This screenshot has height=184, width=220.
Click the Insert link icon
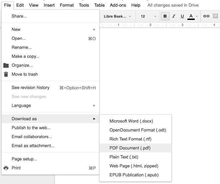click(206, 16)
